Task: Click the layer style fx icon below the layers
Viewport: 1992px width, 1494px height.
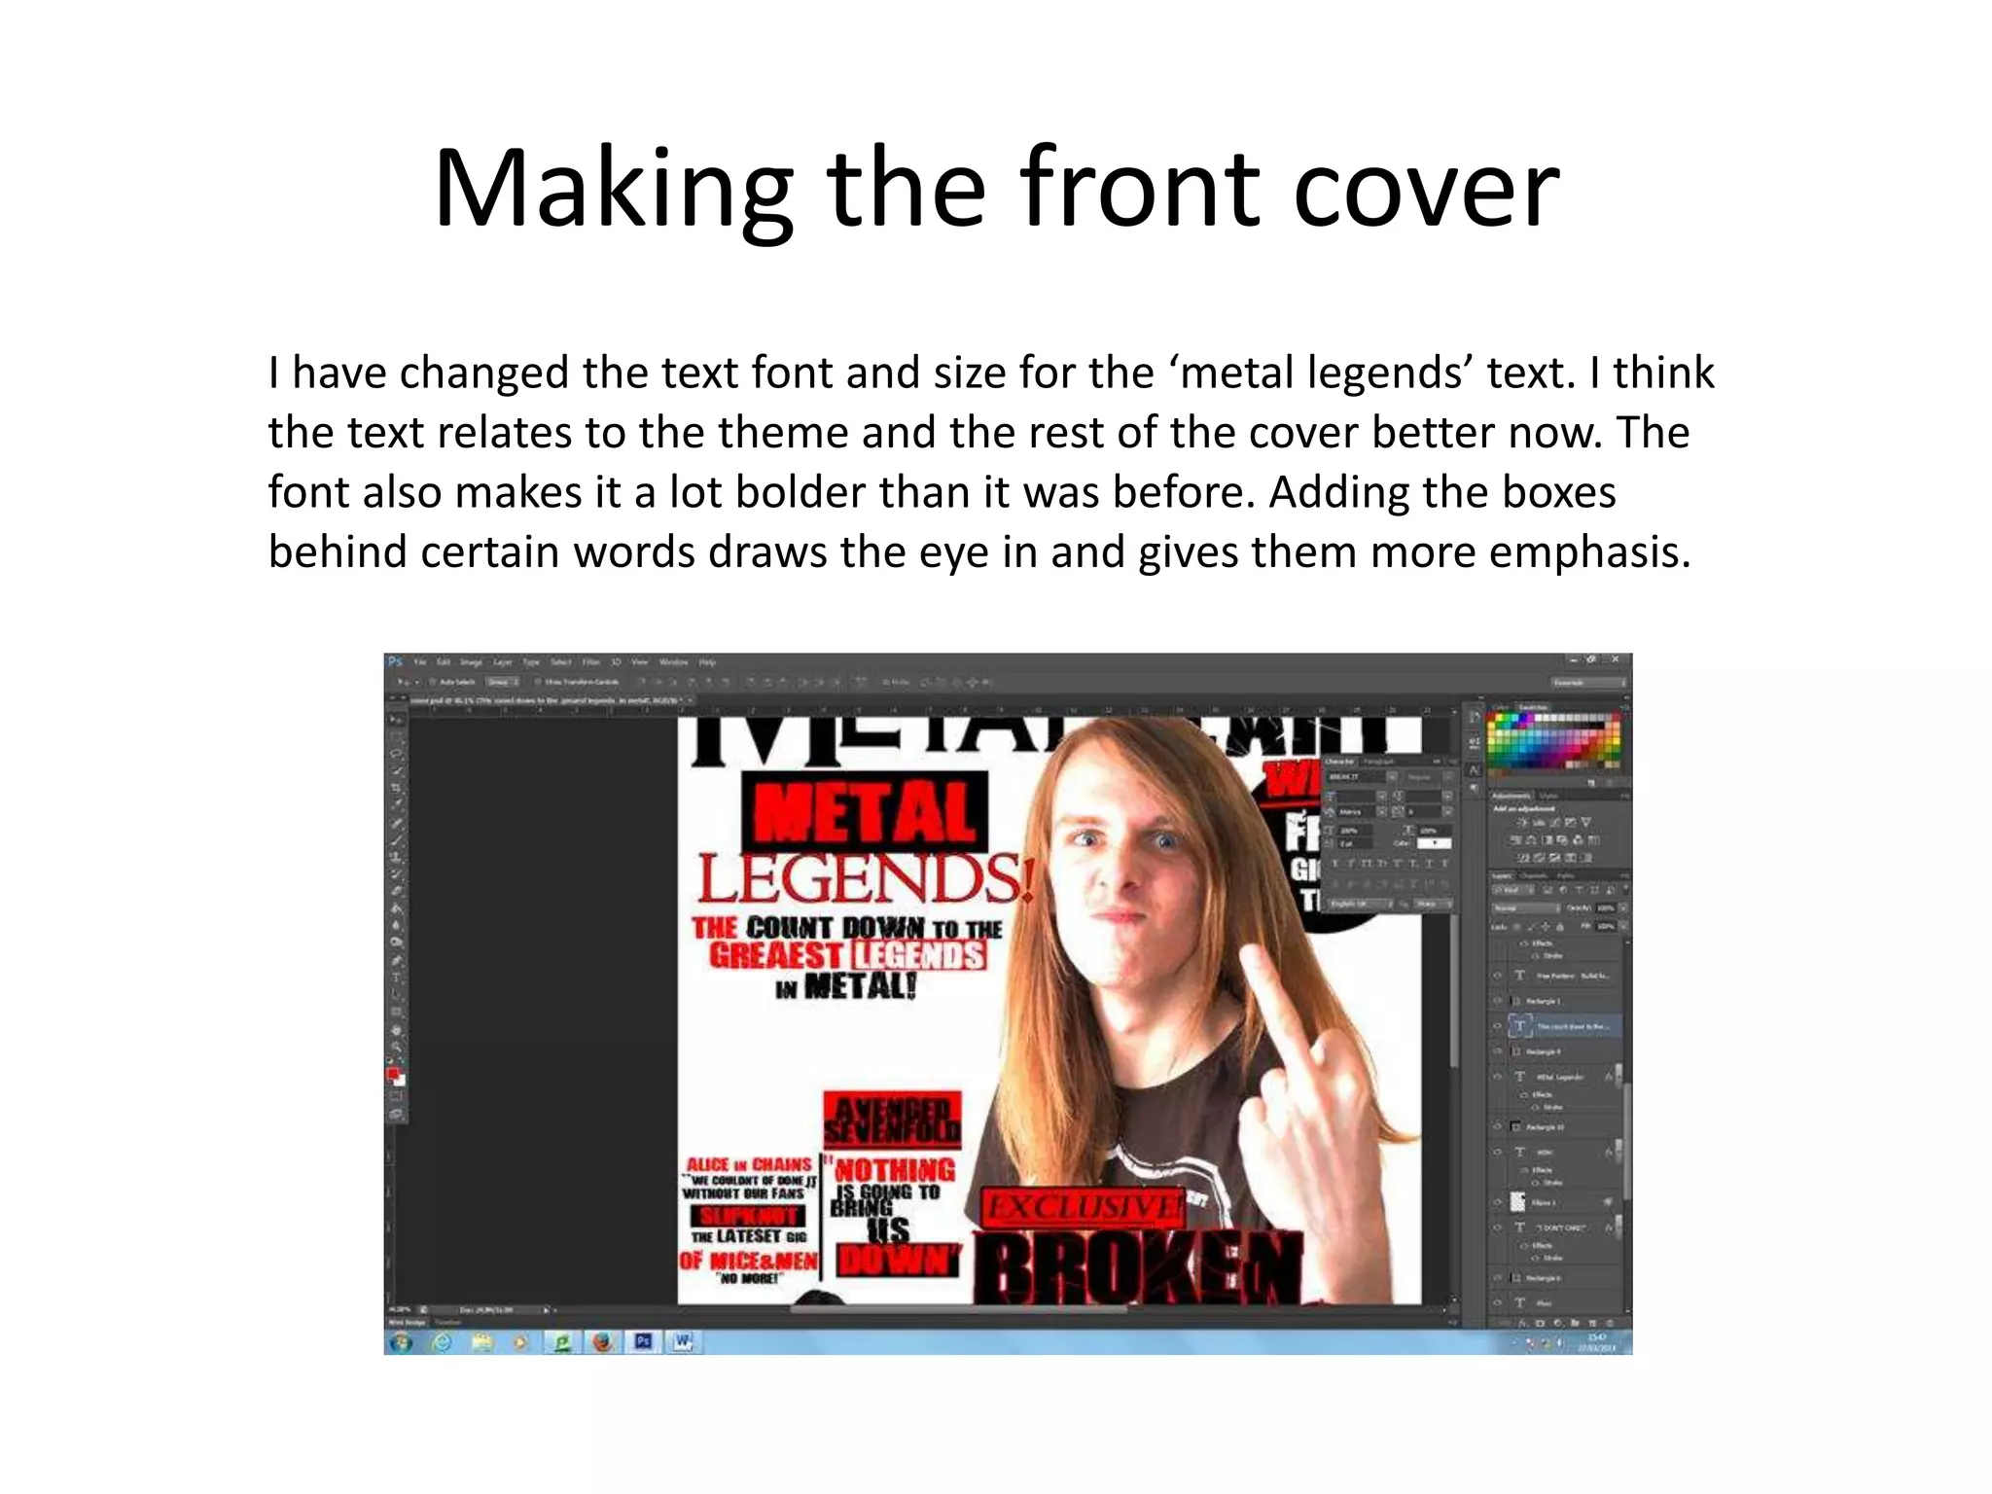Action: pos(1522,1323)
